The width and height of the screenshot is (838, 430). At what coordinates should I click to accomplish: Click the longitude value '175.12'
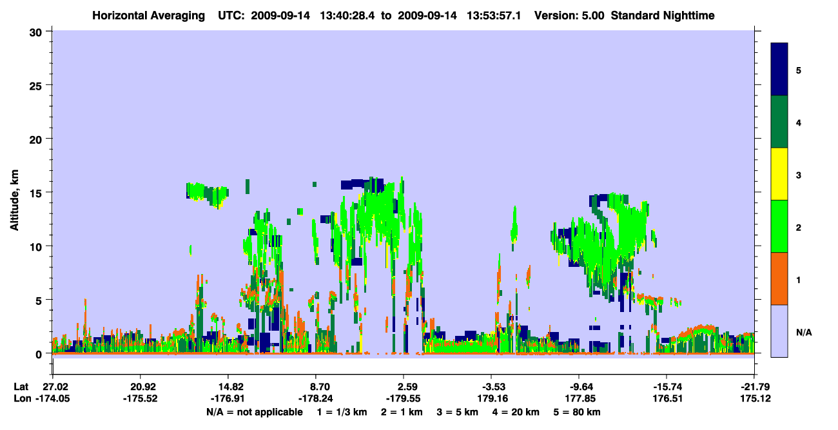[754, 399]
